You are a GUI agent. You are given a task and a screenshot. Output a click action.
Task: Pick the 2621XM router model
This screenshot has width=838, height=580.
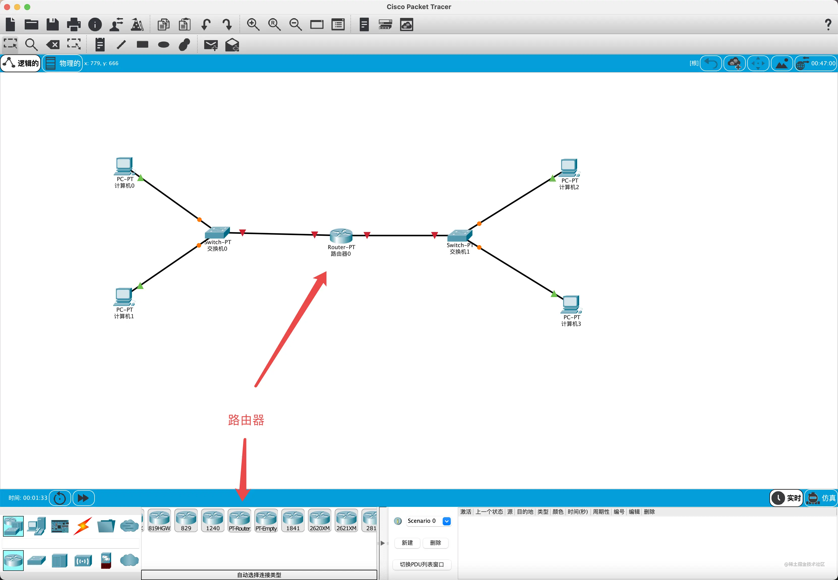[x=347, y=520]
